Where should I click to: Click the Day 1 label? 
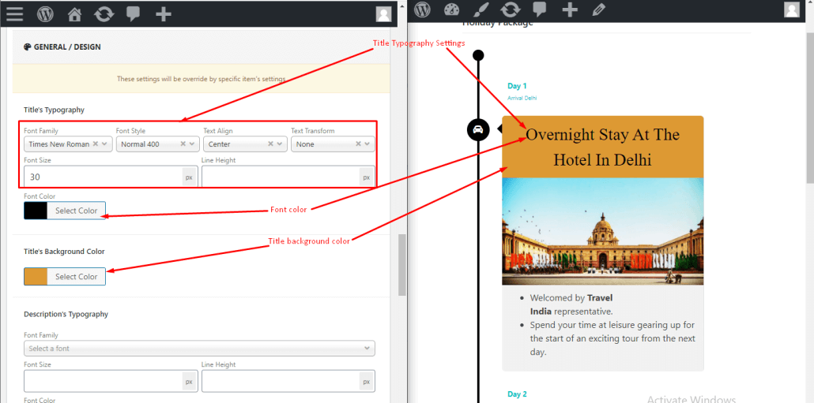[x=517, y=86]
